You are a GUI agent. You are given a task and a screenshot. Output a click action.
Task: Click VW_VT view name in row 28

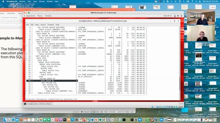[85, 77]
